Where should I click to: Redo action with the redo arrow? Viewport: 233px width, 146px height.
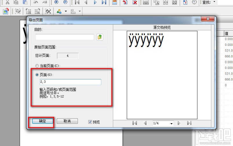coord(45,2)
